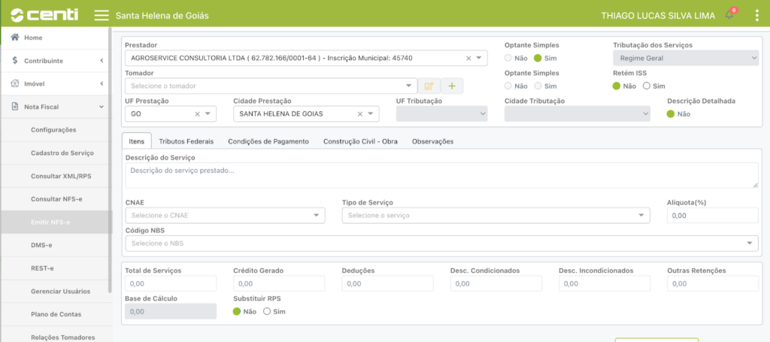Click the Descrição do Serviço text area
770x342 pixels.
441,175
